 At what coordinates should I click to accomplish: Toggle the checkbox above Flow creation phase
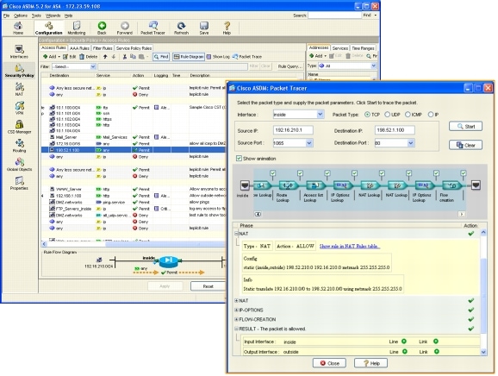click(x=464, y=173)
